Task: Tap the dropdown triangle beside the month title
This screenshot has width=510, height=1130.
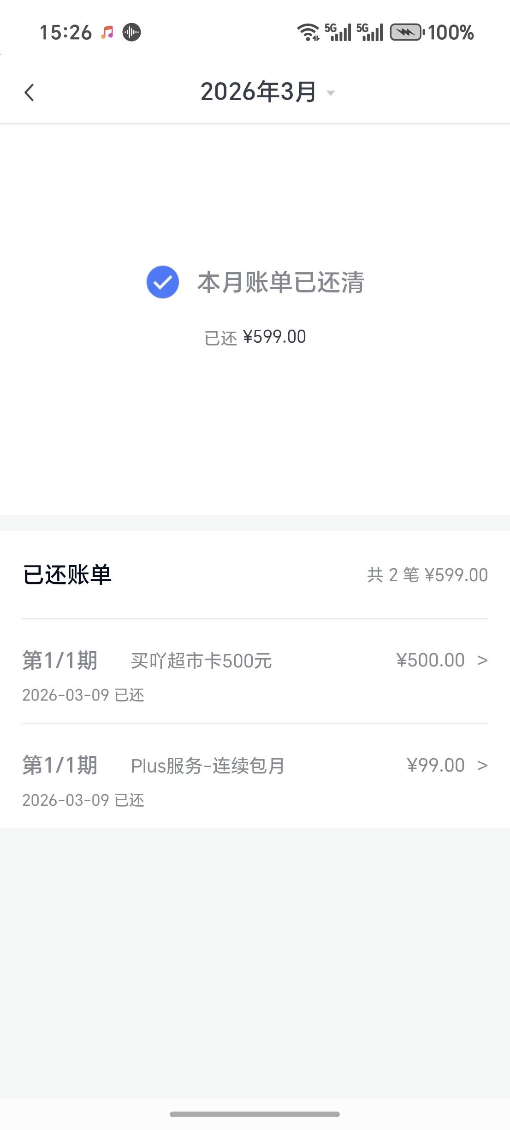Action: 331,93
